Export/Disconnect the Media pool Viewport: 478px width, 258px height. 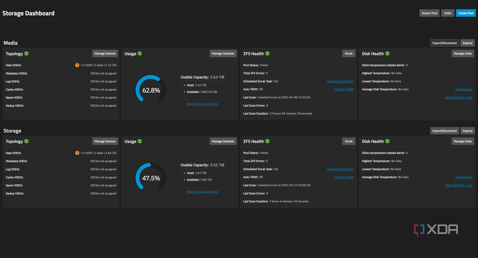[x=445, y=43]
